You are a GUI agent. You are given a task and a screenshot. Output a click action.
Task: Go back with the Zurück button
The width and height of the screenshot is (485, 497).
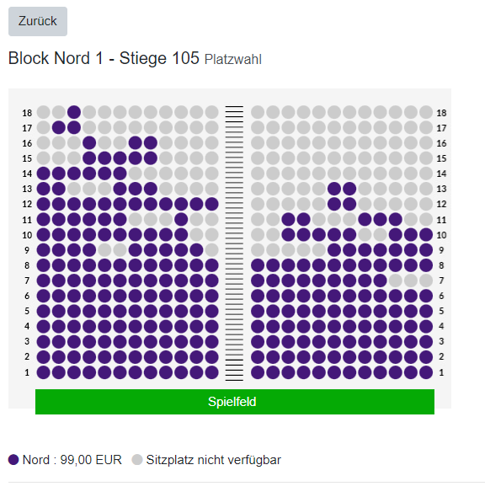38,21
